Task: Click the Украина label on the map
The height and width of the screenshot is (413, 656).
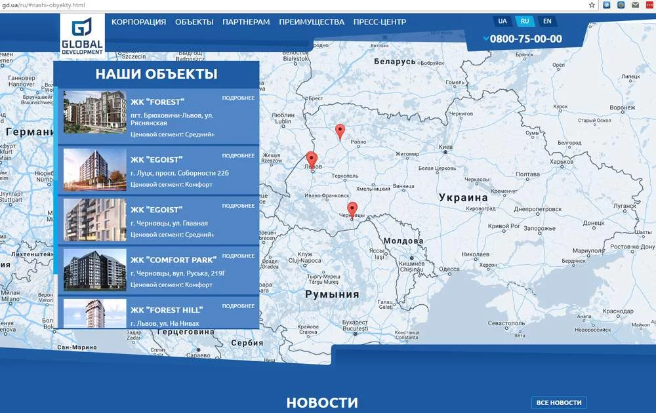Action: [x=463, y=197]
